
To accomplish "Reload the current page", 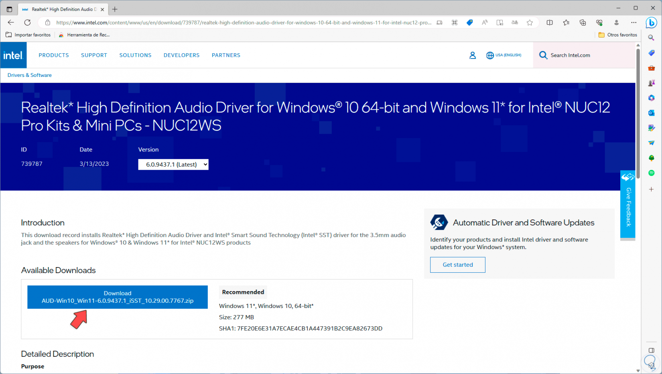I will tap(27, 22).
